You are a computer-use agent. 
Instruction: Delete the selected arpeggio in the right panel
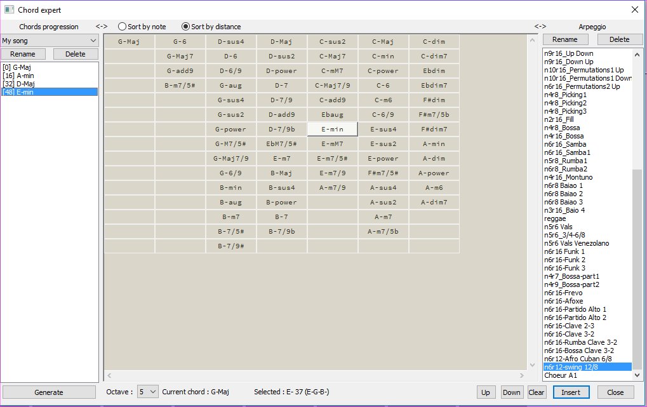(619, 39)
